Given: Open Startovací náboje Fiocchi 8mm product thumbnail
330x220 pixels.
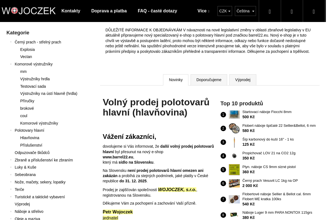Looking at the screenshot, I should (x=234, y=114).
